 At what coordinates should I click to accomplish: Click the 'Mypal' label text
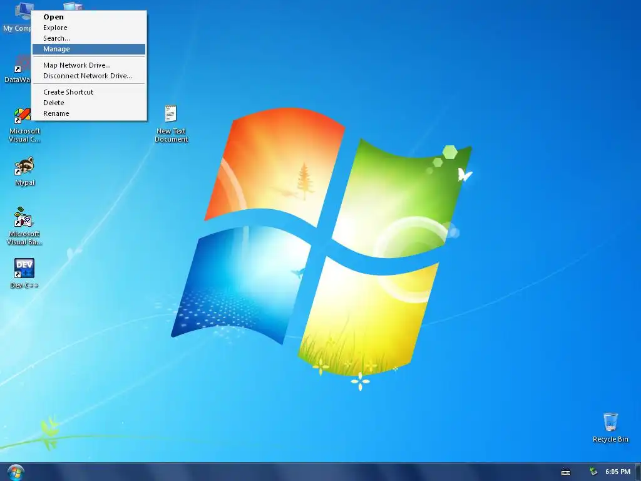tap(25, 182)
